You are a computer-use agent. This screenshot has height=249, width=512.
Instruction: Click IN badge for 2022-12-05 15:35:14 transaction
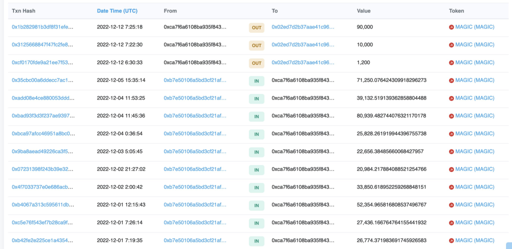tap(256, 81)
